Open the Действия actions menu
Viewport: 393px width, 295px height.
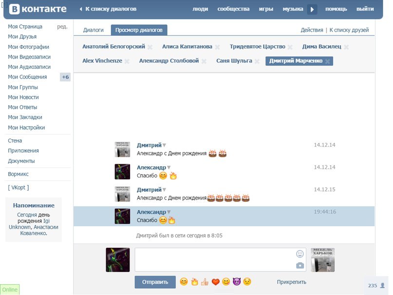click(x=312, y=30)
